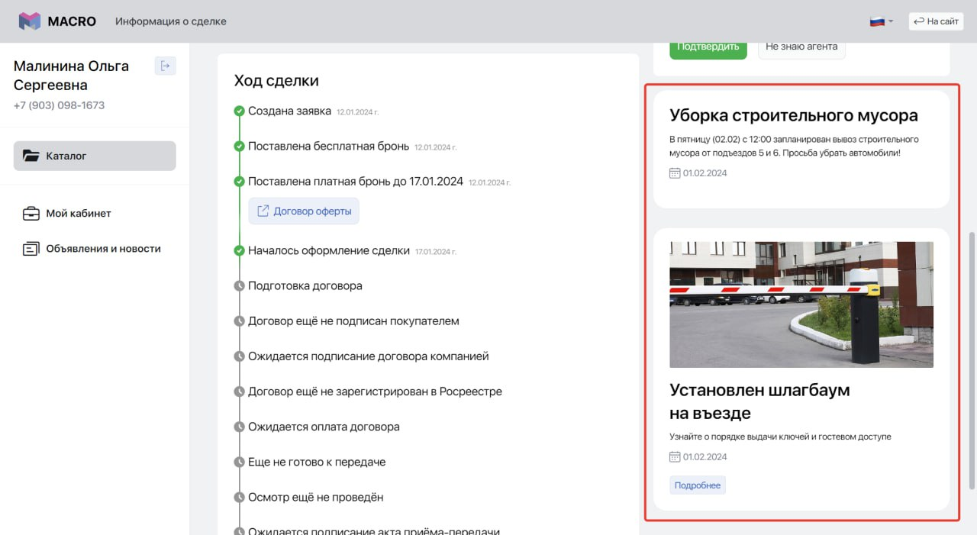Screen dimensions: 977x535
Task: Open the language dropdown with the Russian flag
Action: pos(881,21)
